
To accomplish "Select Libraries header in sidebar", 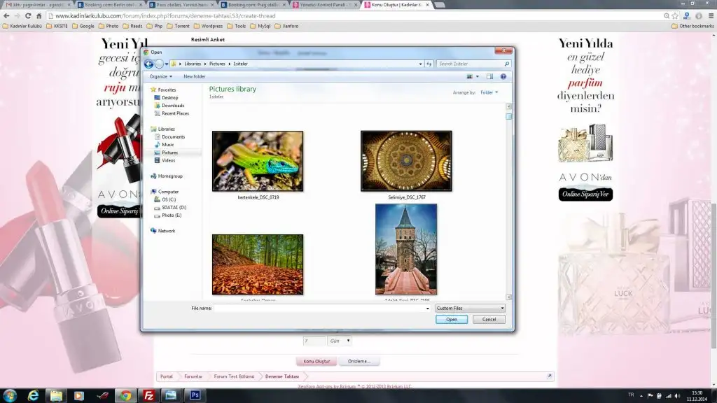I will point(166,129).
